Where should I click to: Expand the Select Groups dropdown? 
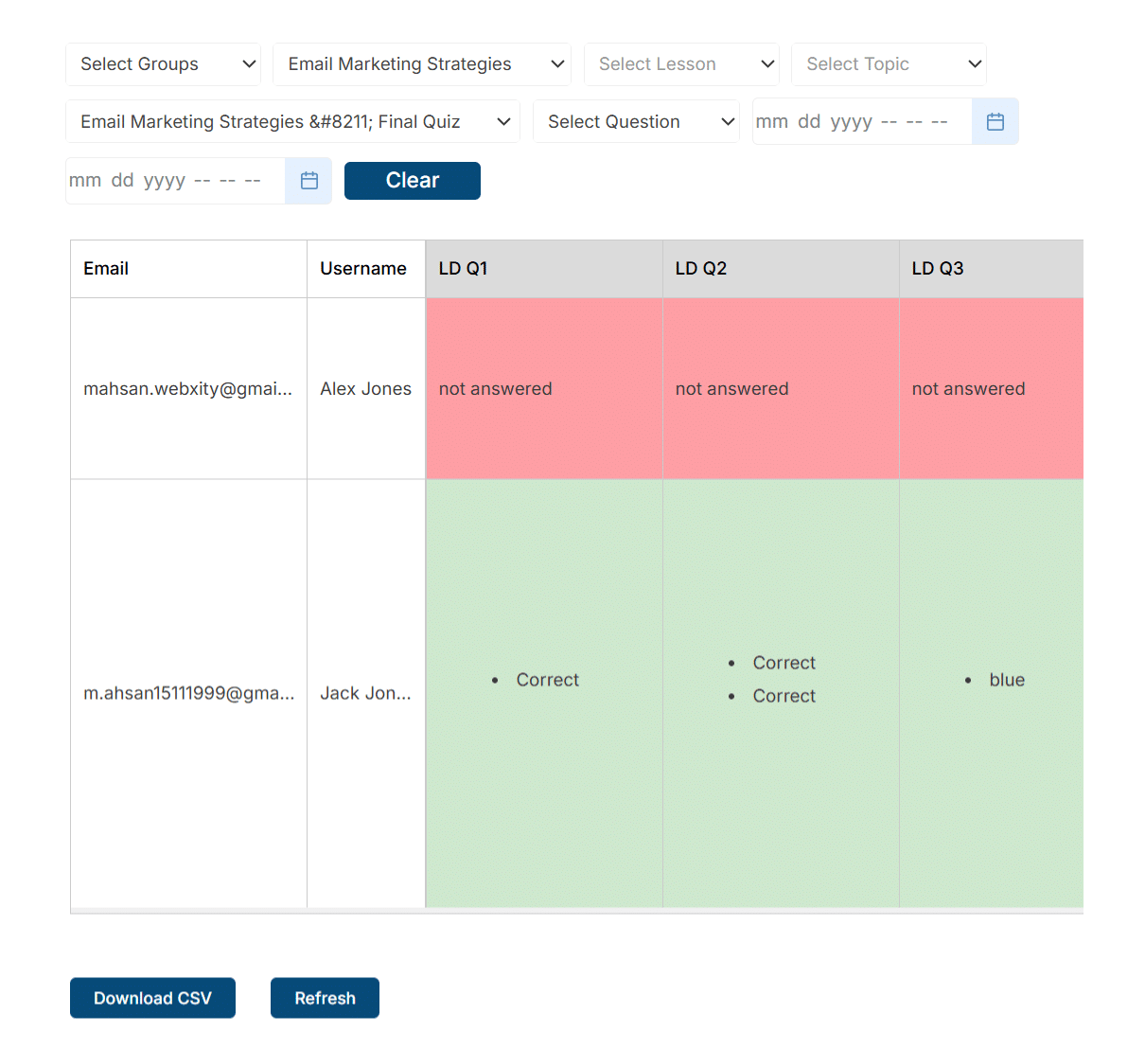pyautogui.click(x=163, y=64)
